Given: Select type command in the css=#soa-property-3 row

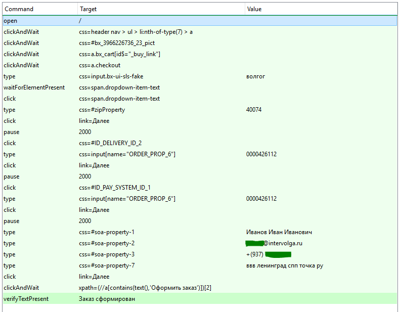Looking at the screenshot, I should pos(9,254).
